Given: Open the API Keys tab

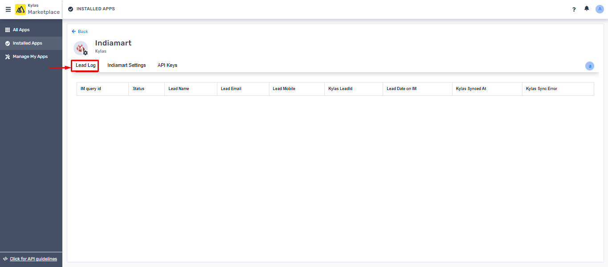Looking at the screenshot, I should tap(167, 66).
